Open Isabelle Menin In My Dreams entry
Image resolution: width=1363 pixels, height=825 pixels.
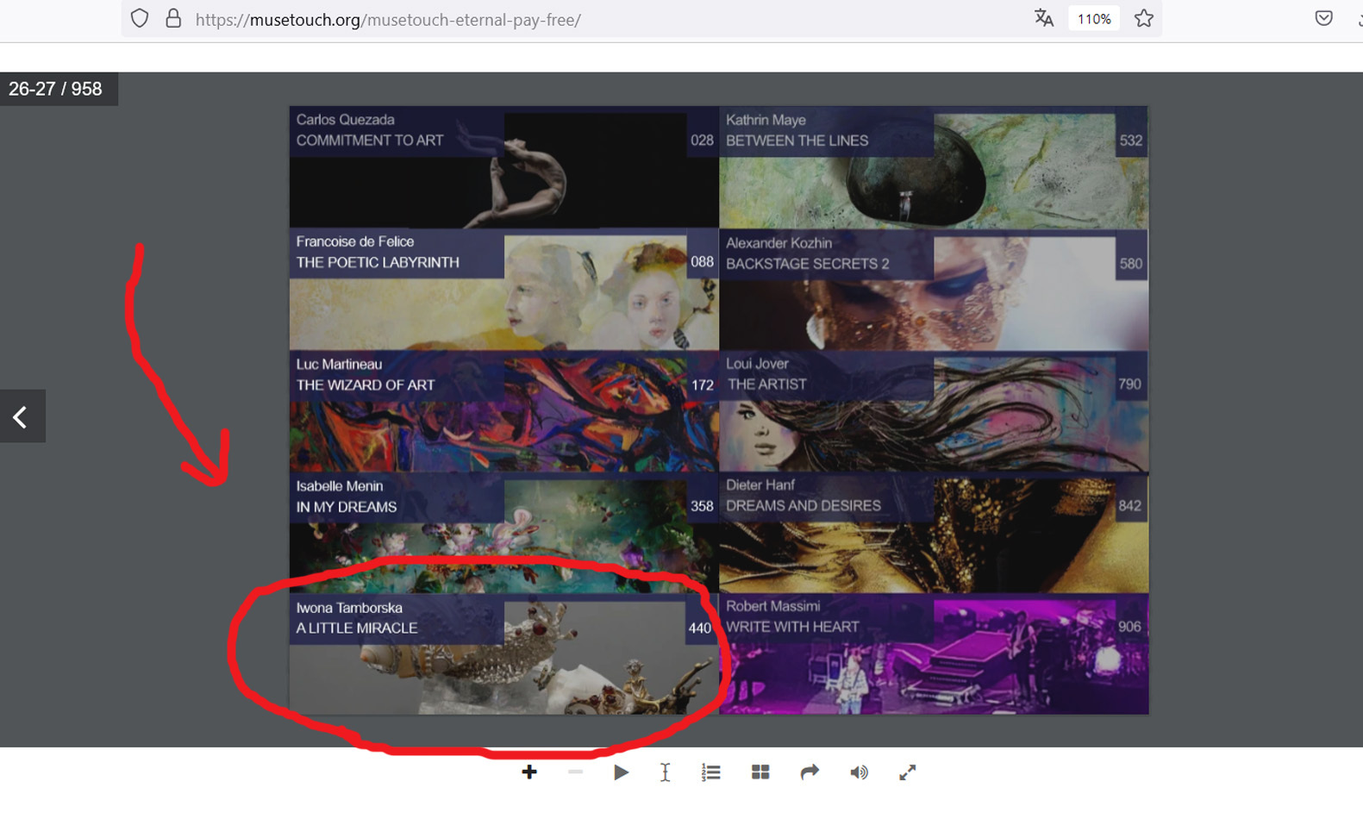(x=503, y=533)
